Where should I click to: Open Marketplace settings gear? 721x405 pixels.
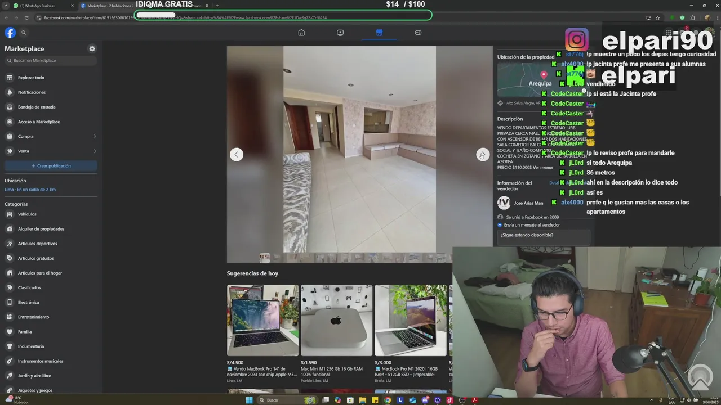pyautogui.click(x=92, y=49)
